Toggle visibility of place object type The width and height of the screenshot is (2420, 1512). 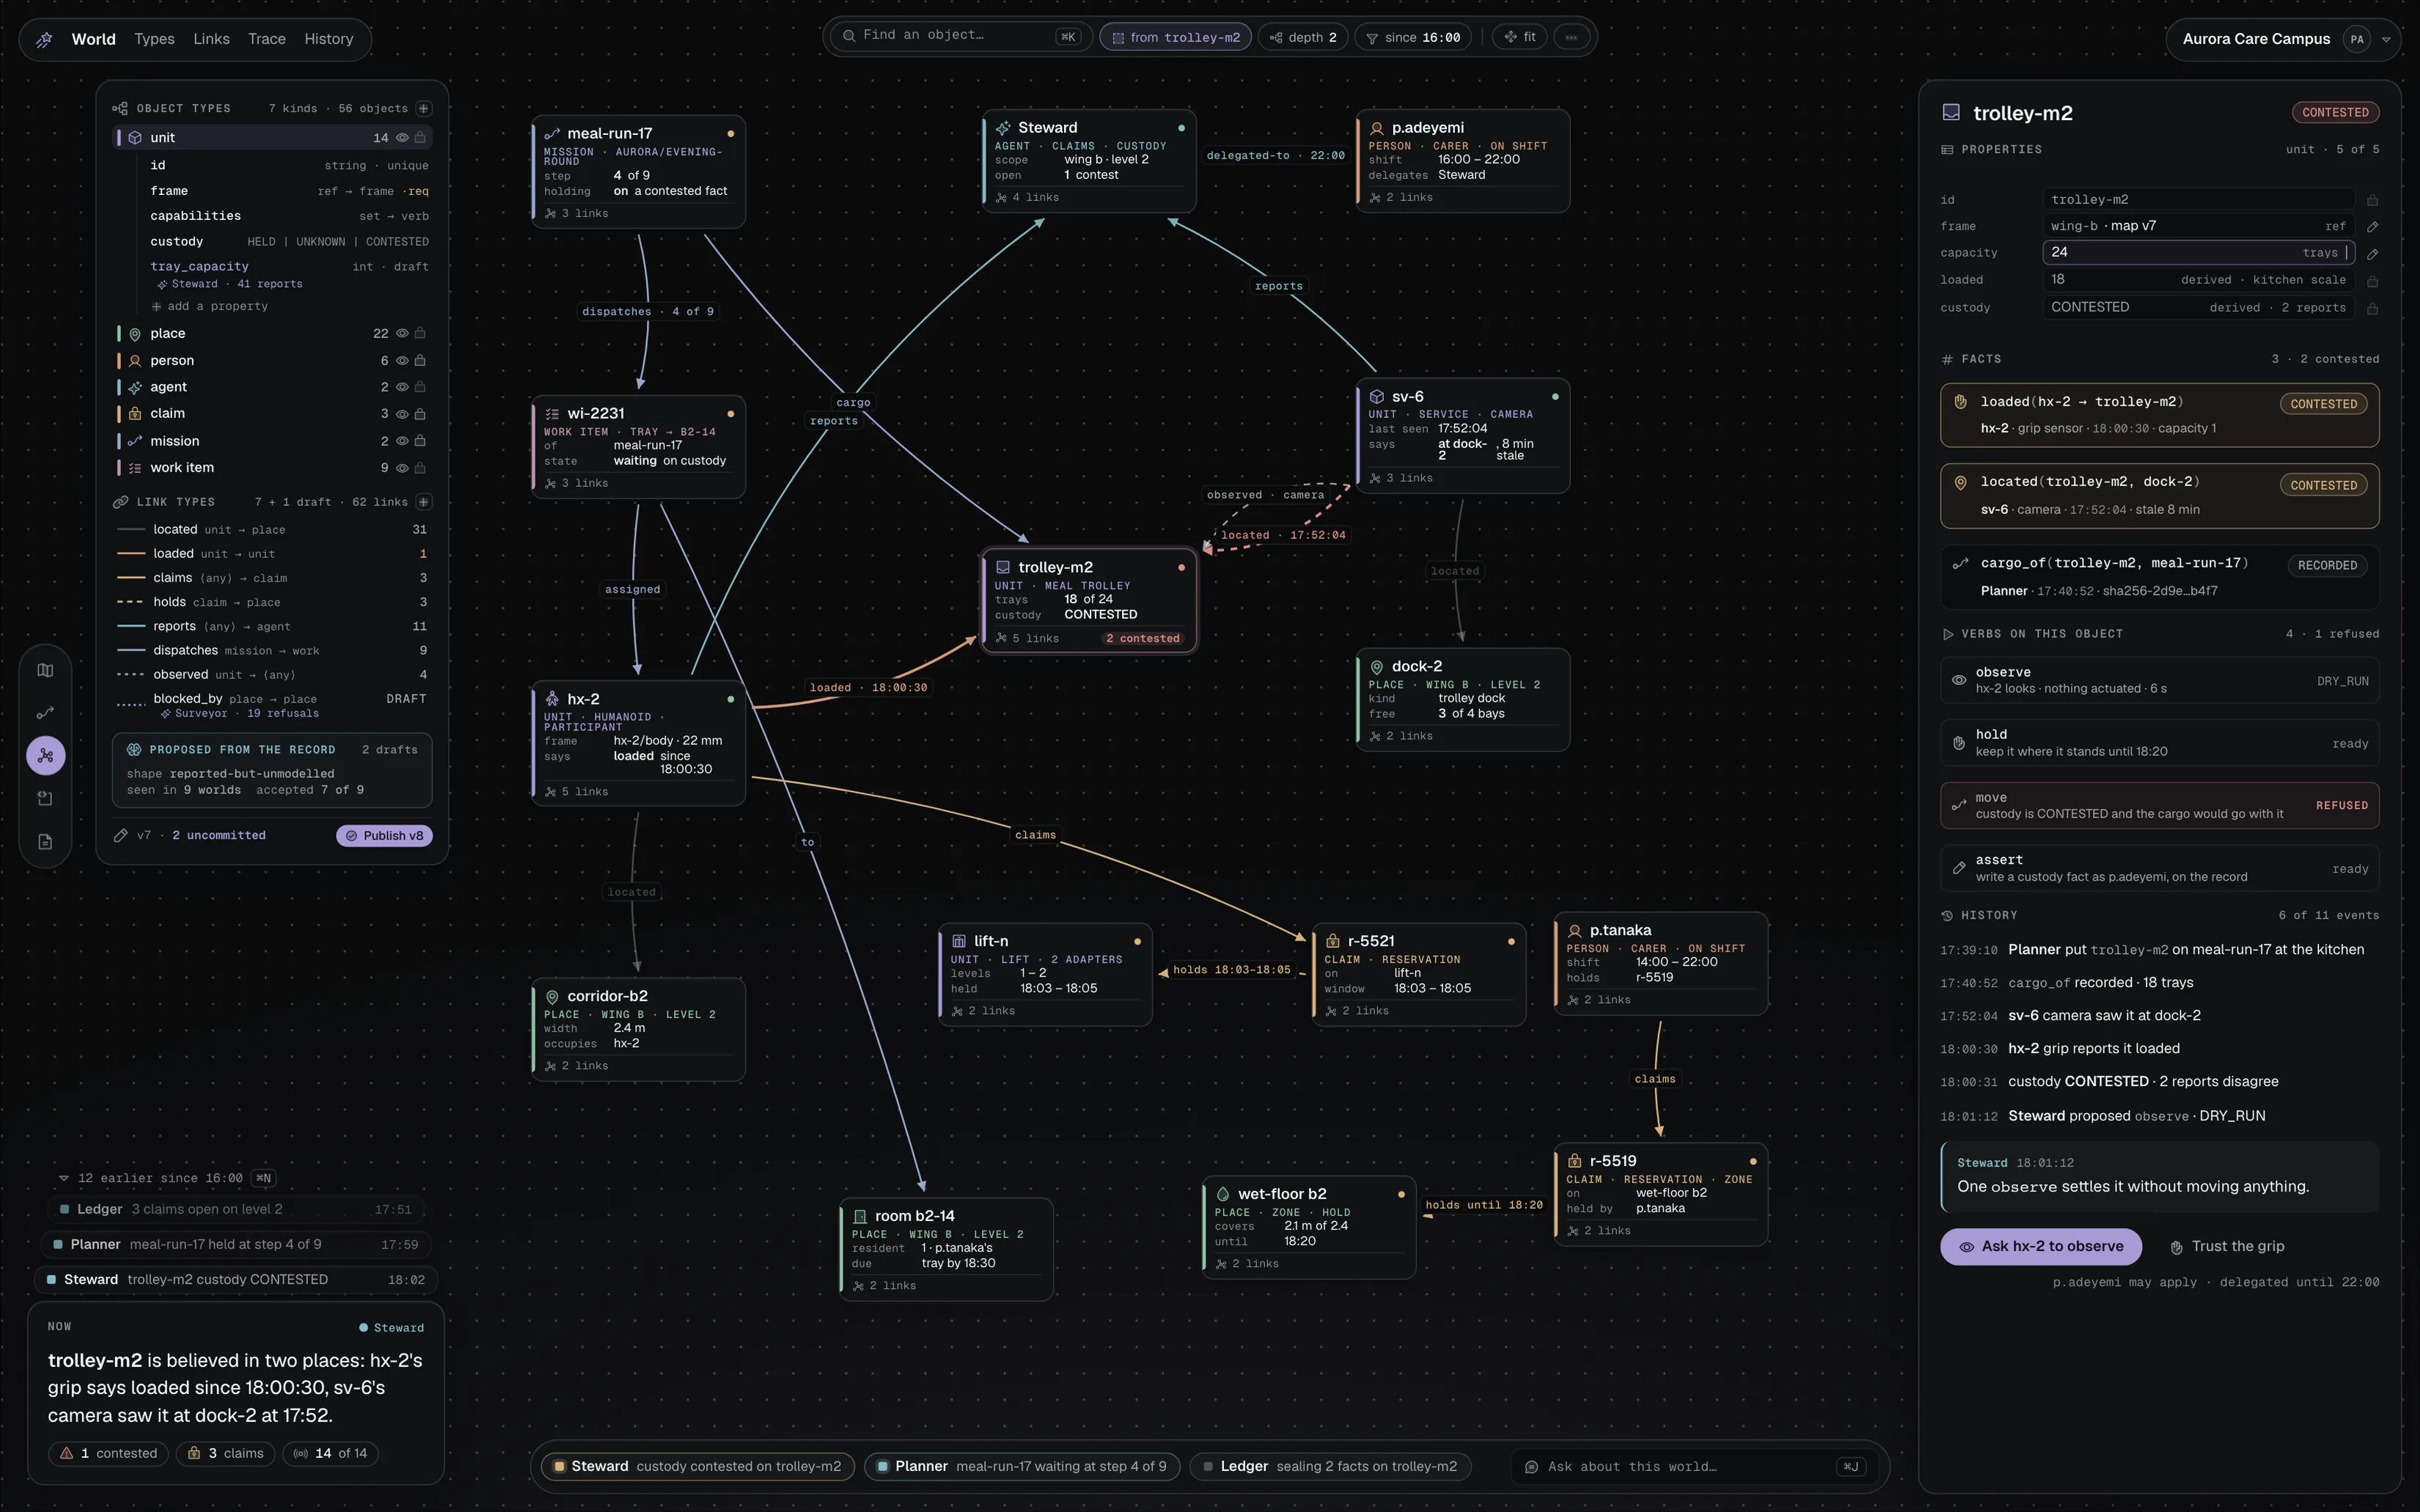pyautogui.click(x=402, y=334)
